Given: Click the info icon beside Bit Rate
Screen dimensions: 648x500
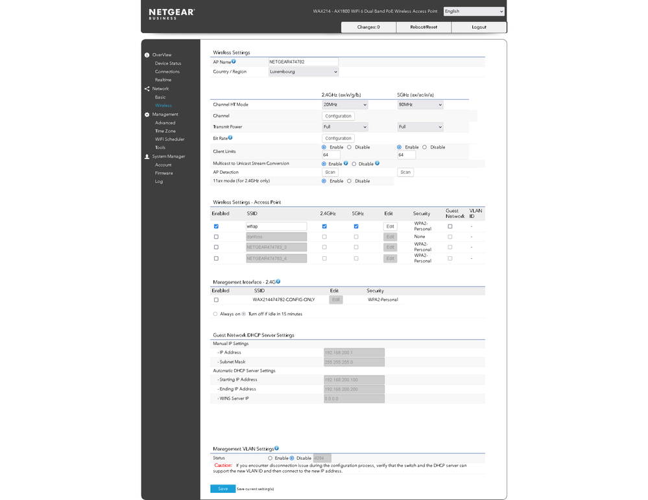Looking at the screenshot, I should click(x=230, y=137).
